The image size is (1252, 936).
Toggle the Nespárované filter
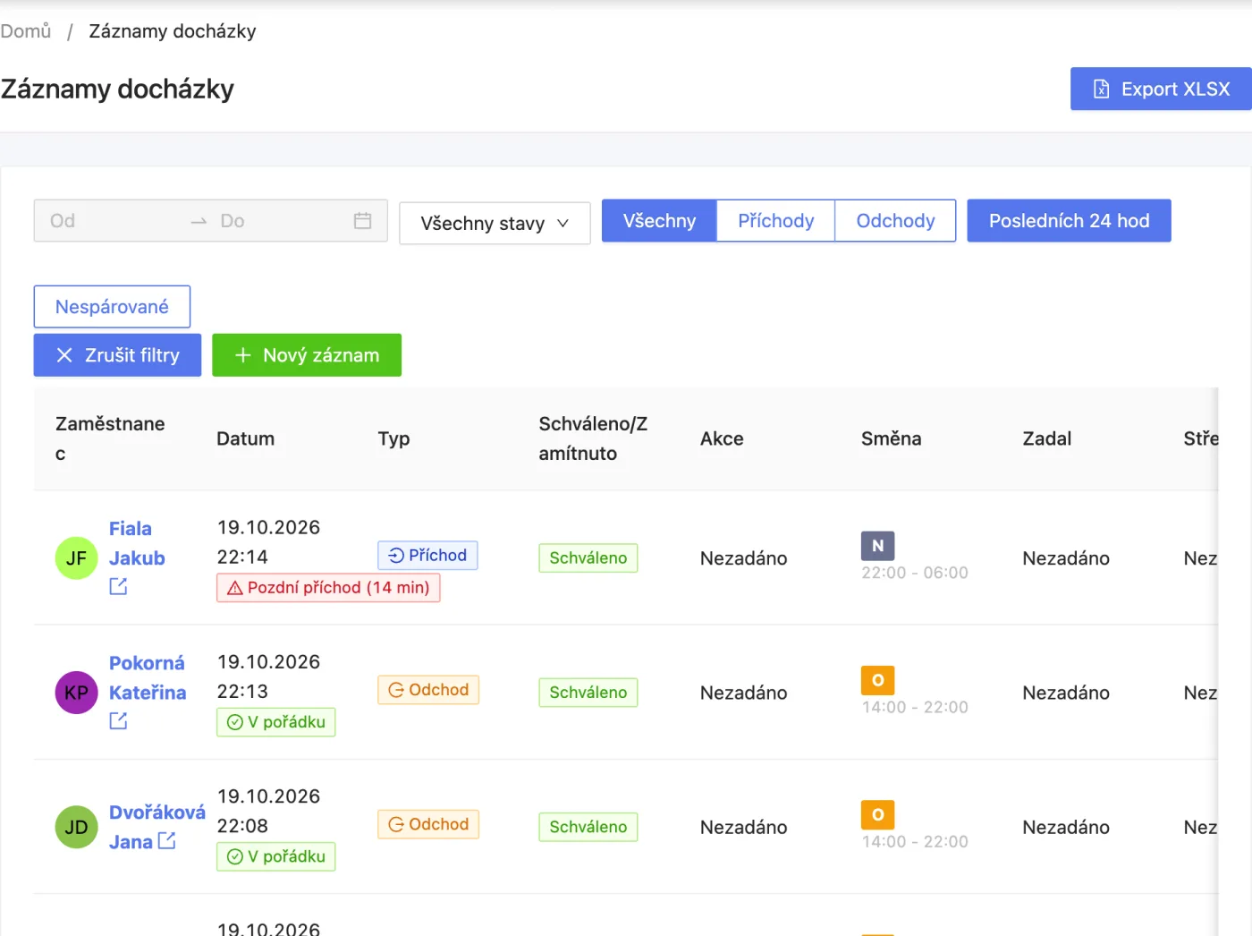pos(112,307)
